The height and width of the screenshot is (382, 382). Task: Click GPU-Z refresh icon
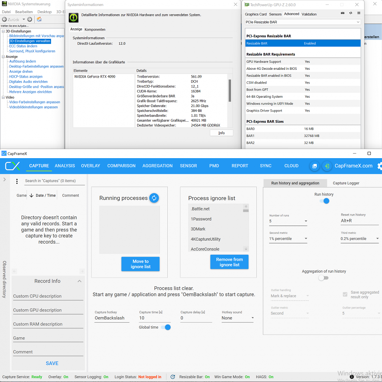[x=351, y=13]
